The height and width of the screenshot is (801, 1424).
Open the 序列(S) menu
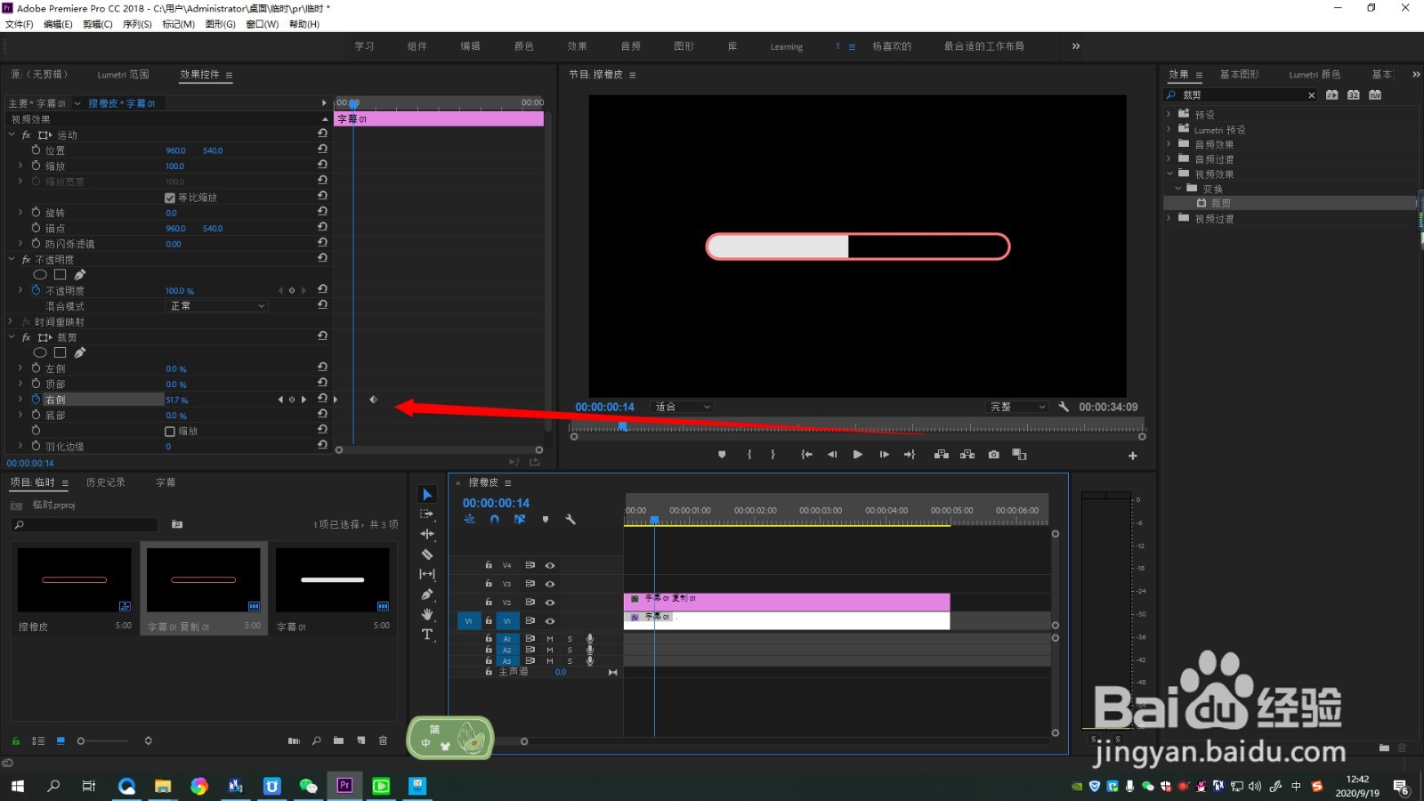[137, 24]
